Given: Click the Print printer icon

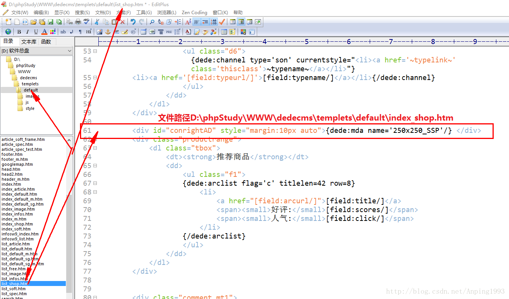Looking at the screenshot, I should coord(78,22).
